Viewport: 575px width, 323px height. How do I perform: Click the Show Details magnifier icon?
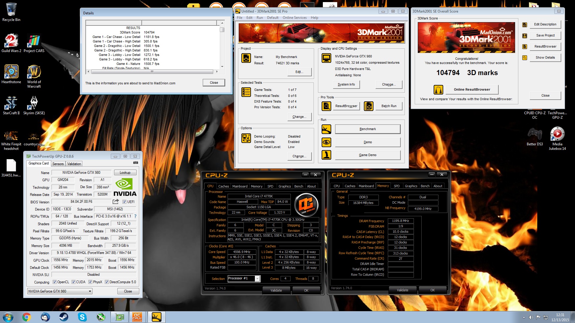click(525, 58)
